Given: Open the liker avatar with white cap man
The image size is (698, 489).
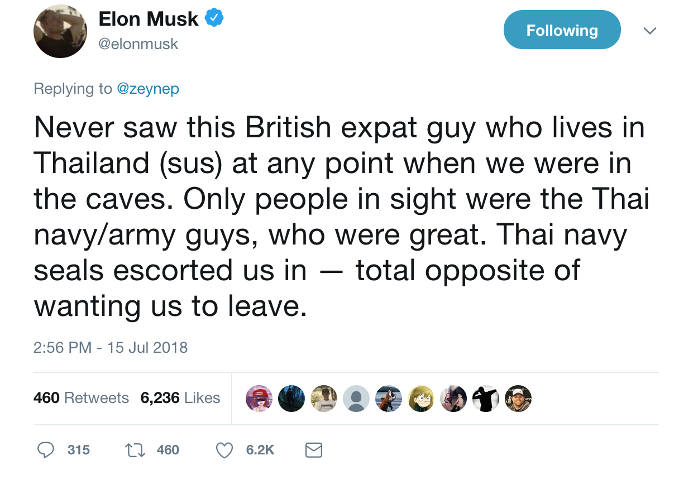Looking at the screenshot, I should click(518, 399).
